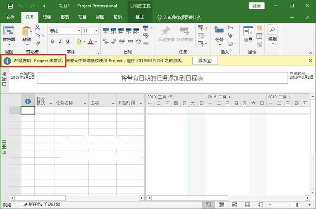
Task: Mark task as 0% complete
Action: tap(106, 31)
